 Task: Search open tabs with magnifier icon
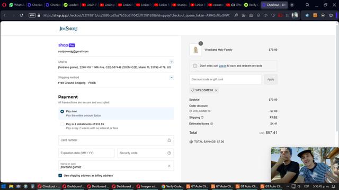307,5
